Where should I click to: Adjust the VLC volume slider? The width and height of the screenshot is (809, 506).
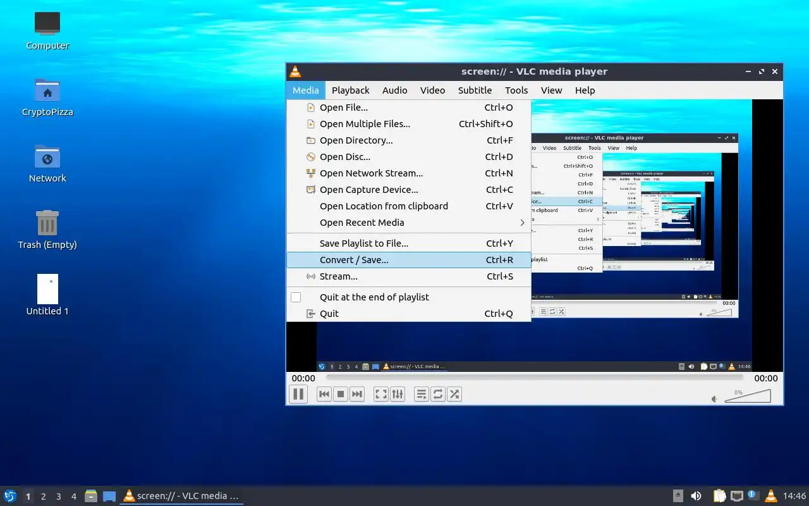pos(748,396)
